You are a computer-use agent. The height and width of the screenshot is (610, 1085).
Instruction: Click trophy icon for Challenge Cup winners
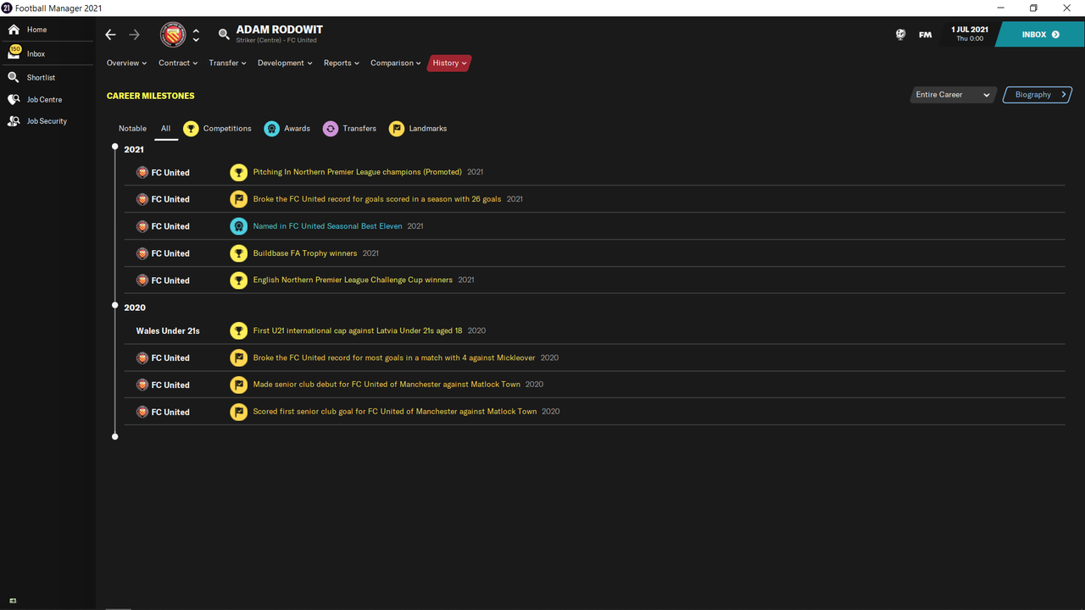pyautogui.click(x=239, y=280)
